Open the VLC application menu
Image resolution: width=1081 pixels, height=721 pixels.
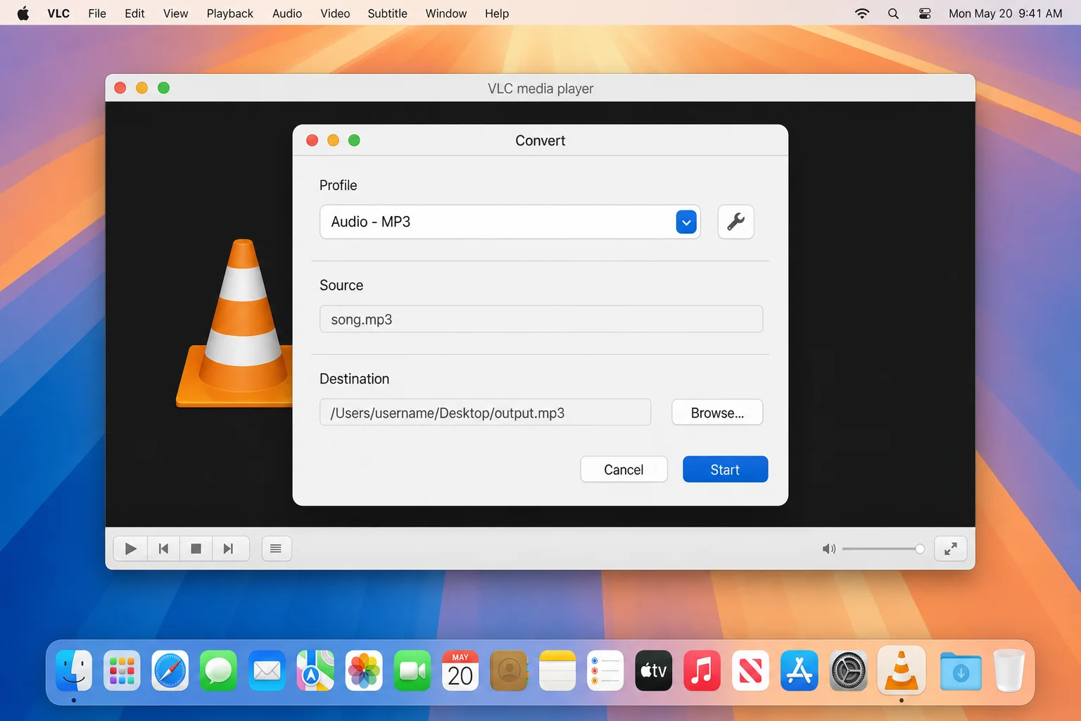(58, 13)
